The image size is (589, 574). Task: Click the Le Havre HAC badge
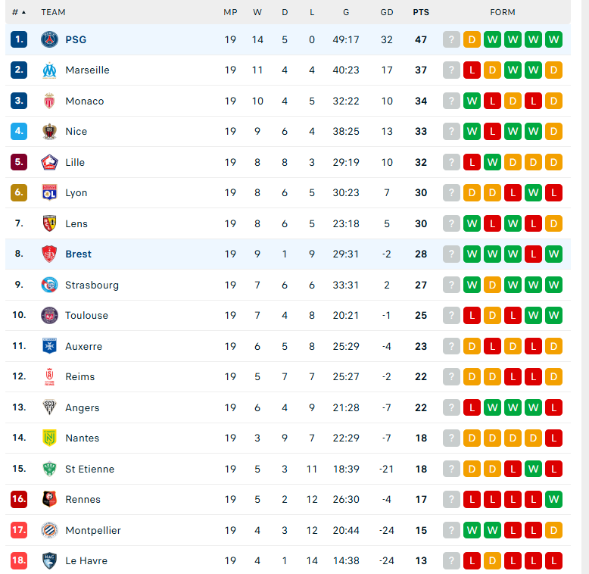click(49, 560)
